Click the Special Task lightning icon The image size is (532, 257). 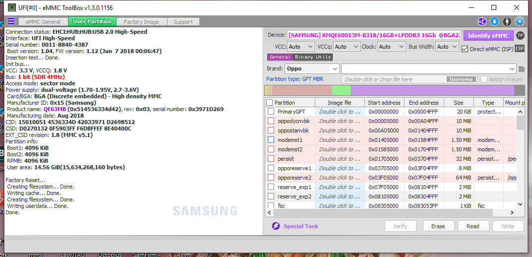coord(276,226)
